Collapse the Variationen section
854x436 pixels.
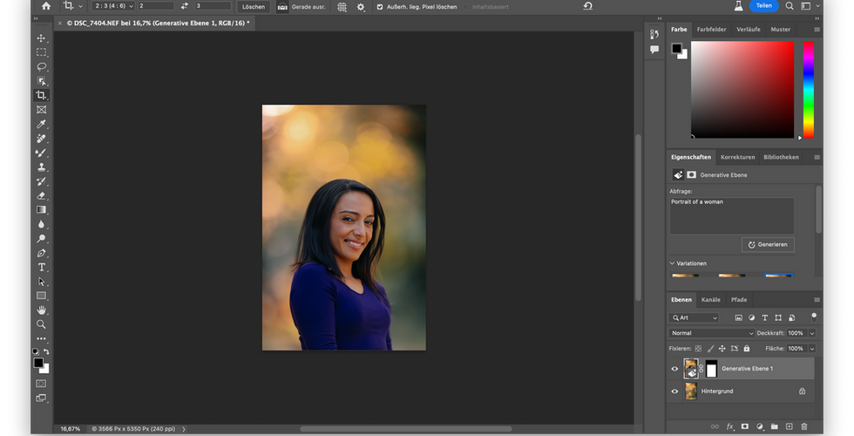coord(672,263)
